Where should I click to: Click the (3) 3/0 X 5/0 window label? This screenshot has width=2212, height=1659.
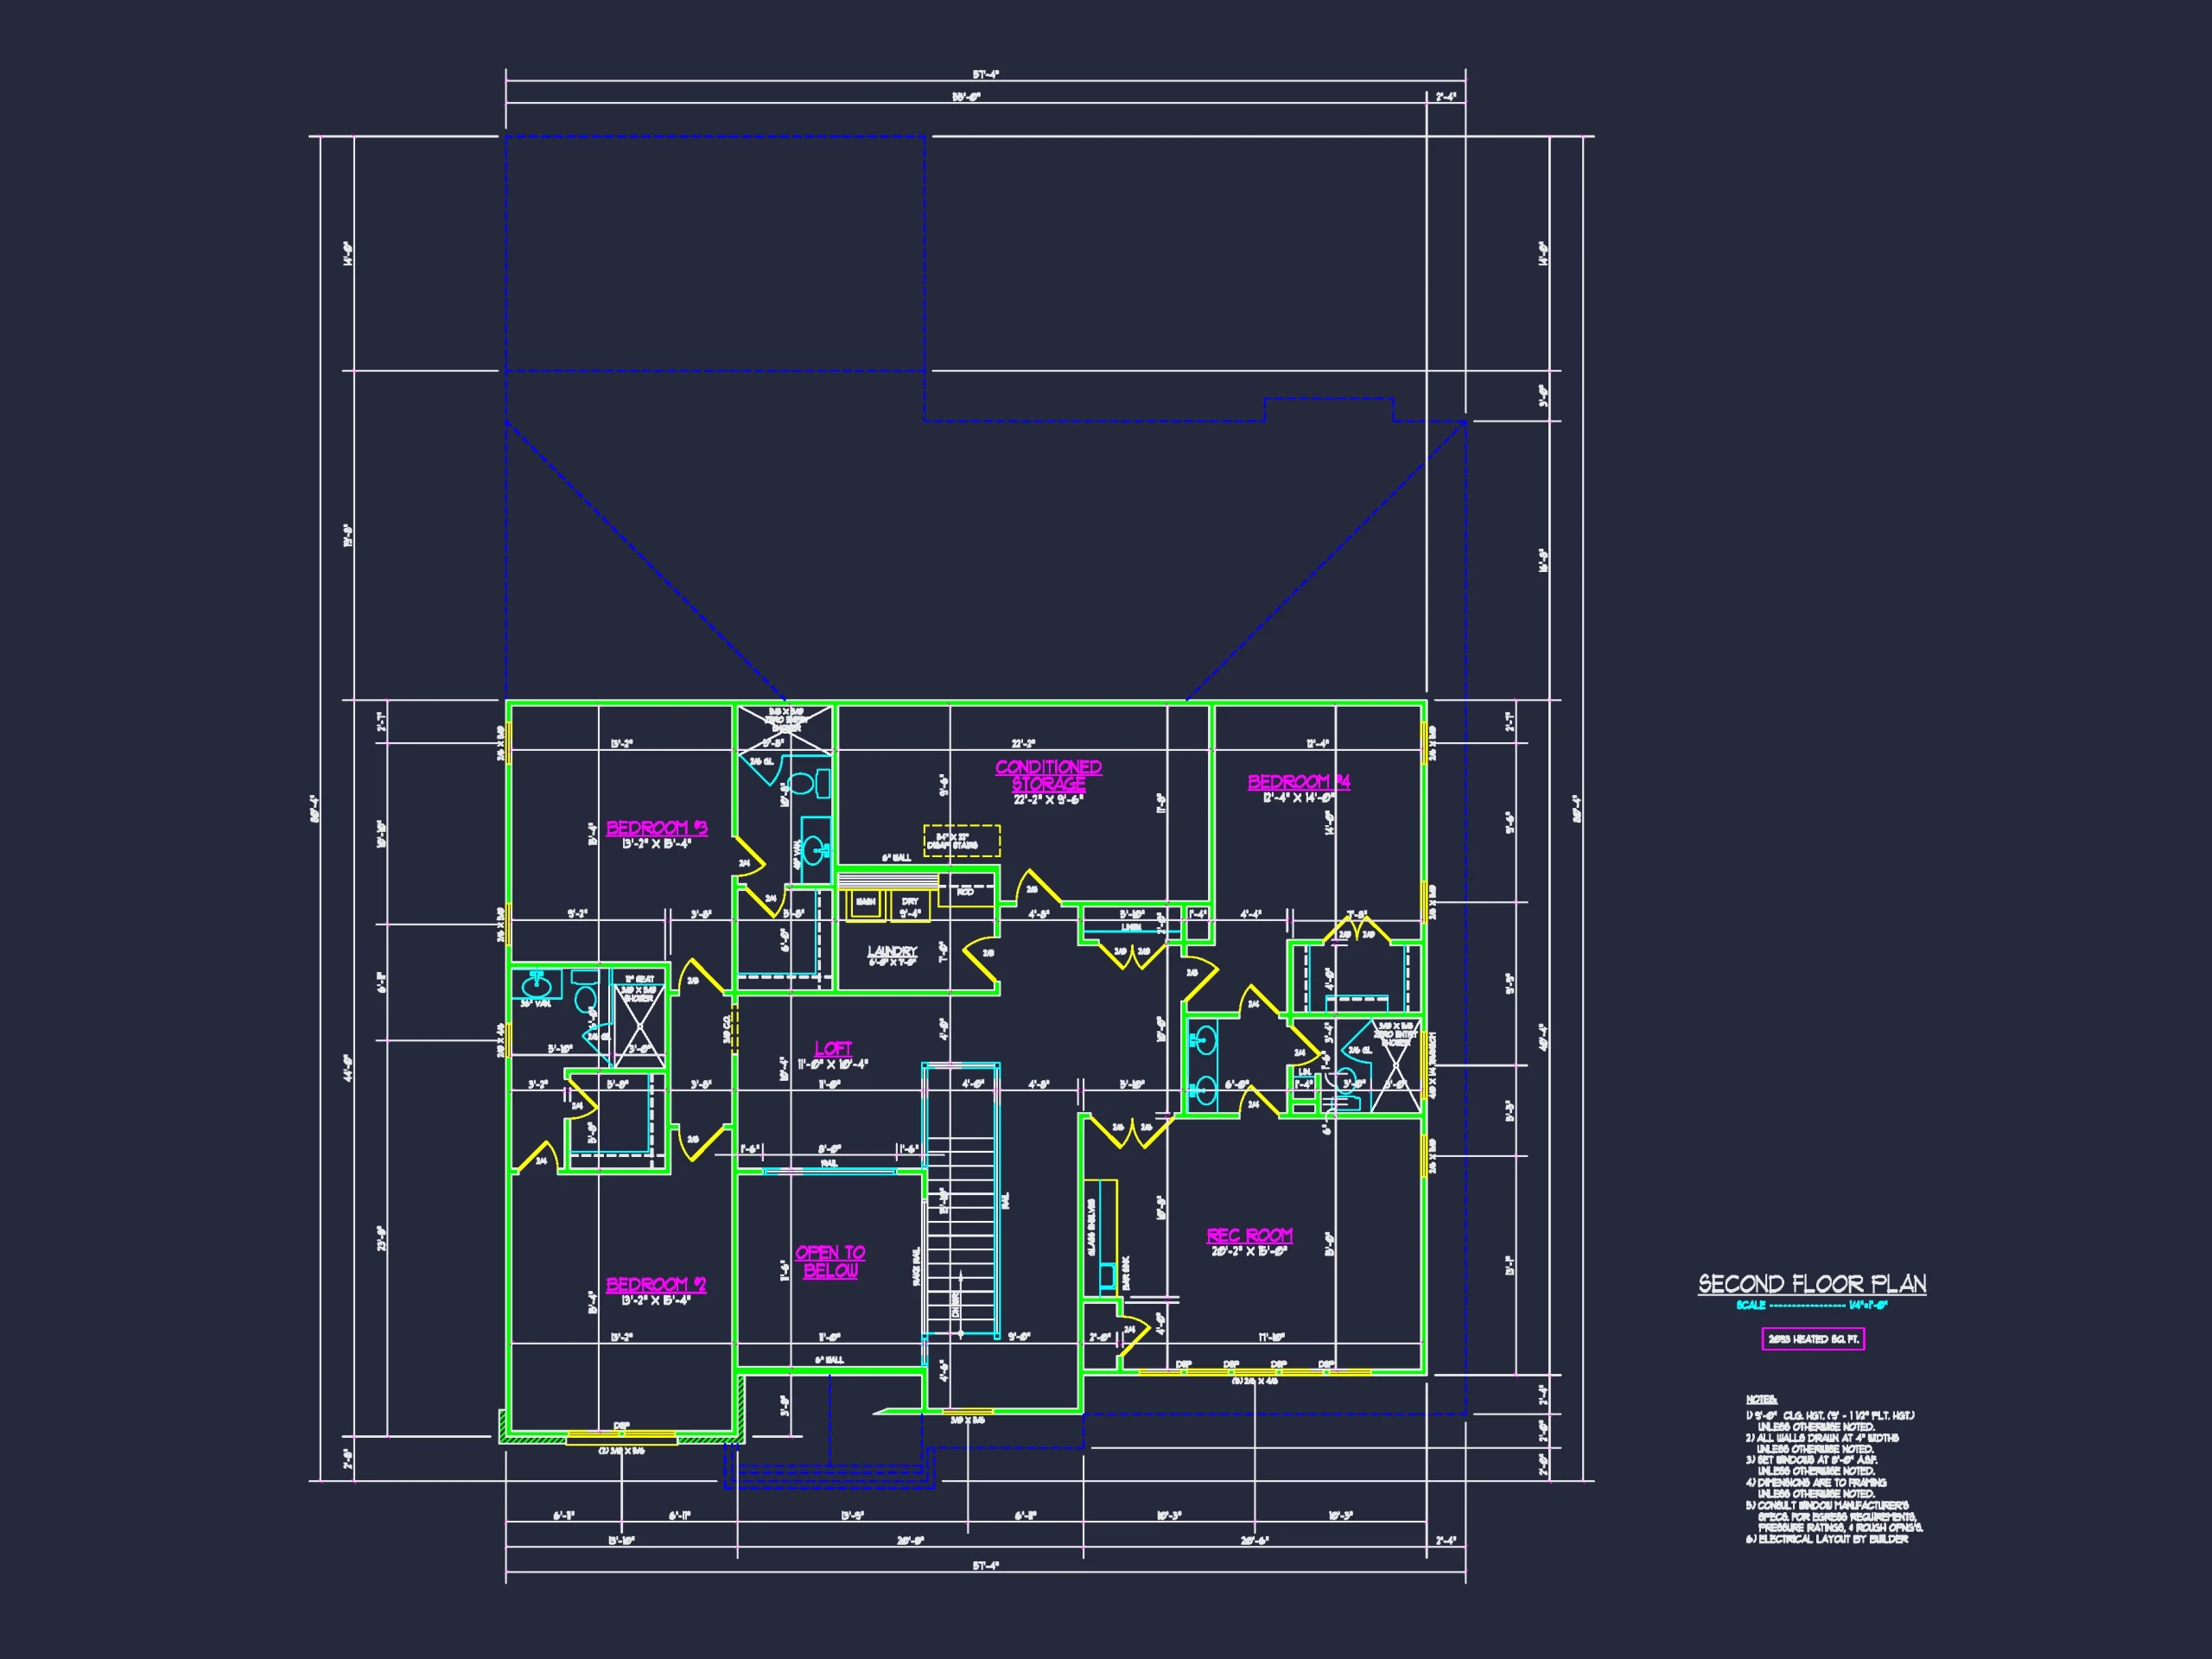coord(622,1451)
